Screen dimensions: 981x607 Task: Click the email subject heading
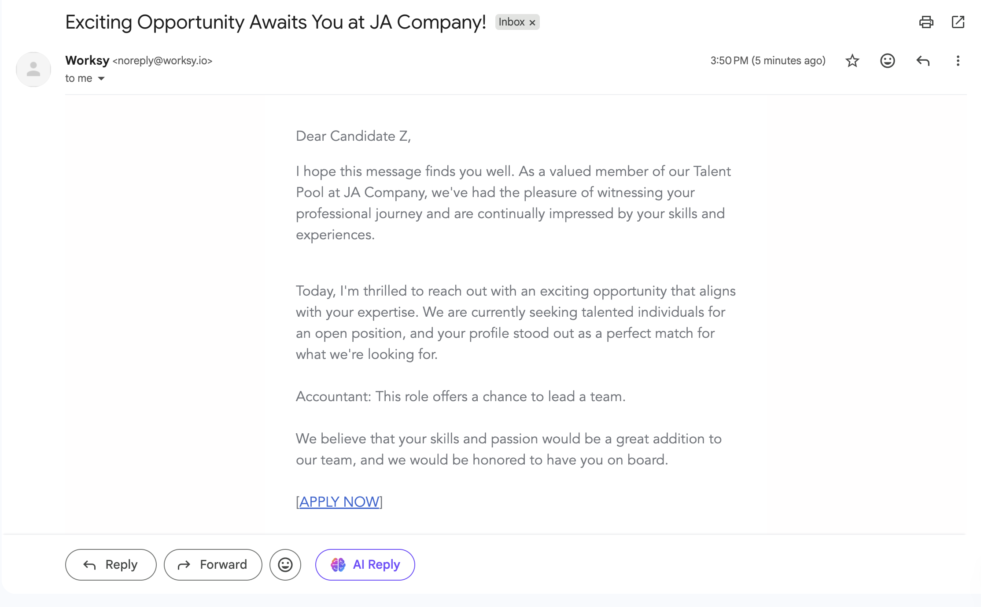[x=276, y=22]
